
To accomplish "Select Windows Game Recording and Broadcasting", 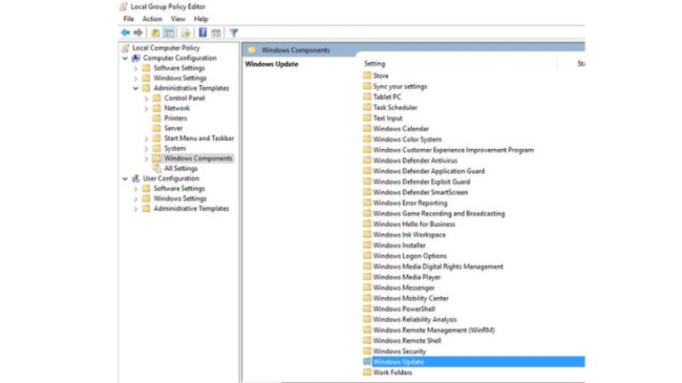I will coord(439,214).
